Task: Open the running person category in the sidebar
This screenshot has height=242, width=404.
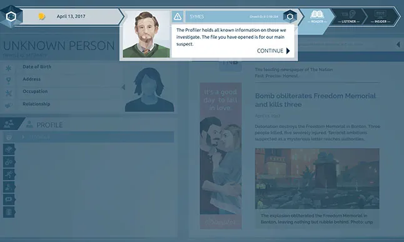Action: (x=9, y=174)
